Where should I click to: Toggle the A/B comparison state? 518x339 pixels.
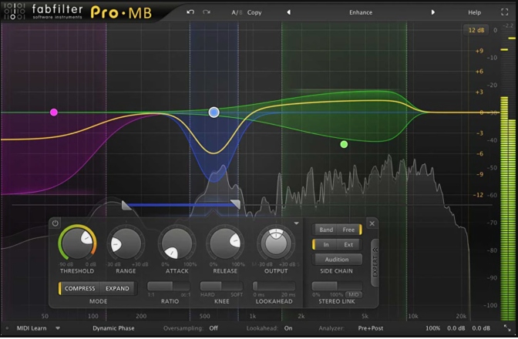(237, 12)
